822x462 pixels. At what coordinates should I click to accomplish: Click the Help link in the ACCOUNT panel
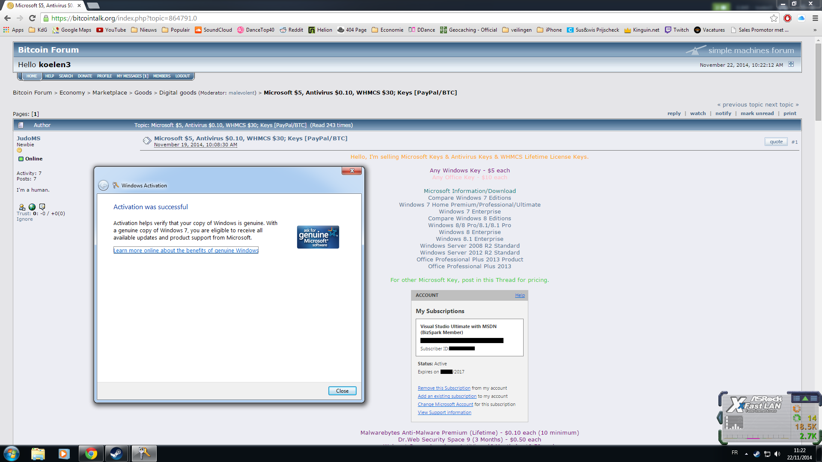[520, 295]
